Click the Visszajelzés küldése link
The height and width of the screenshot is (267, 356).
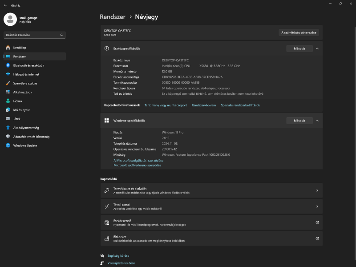click(121, 263)
